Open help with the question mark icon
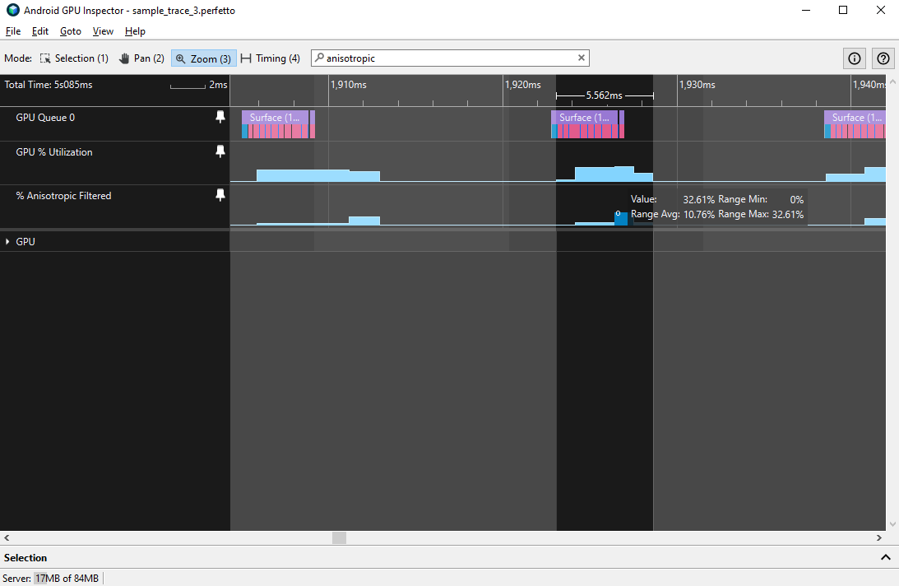899x586 pixels. (883, 58)
